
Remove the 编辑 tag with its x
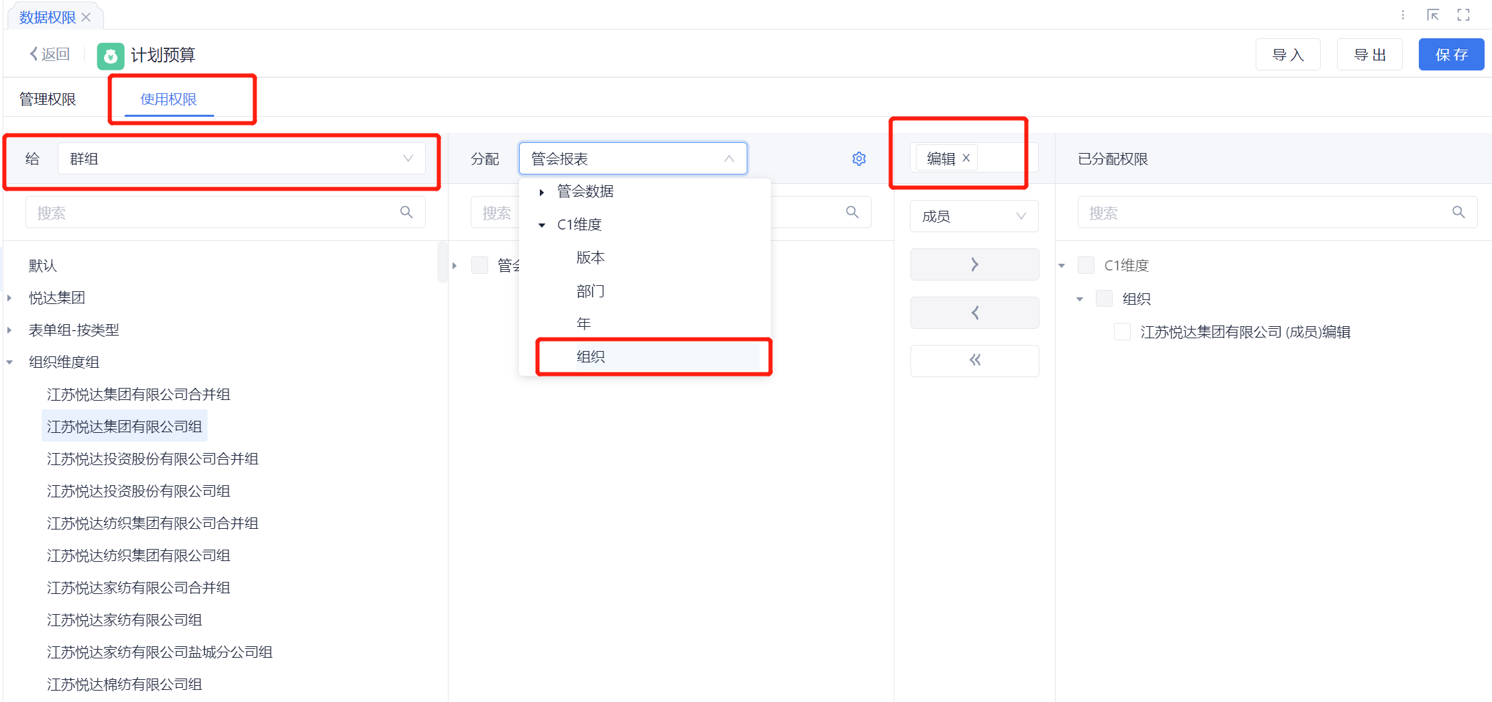[x=966, y=158]
